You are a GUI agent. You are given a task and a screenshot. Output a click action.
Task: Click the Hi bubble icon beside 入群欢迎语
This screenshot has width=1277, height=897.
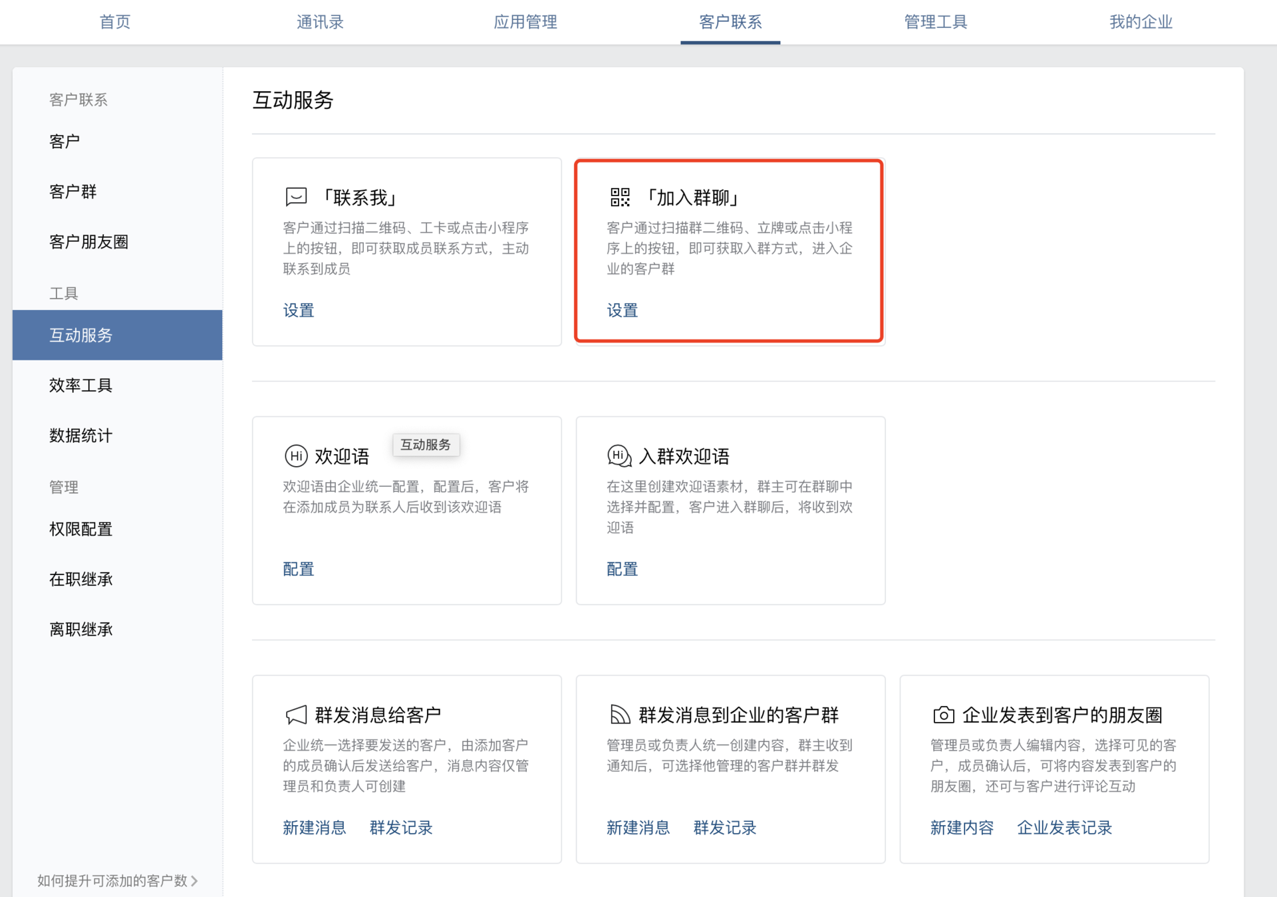click(x=619, y=456)
